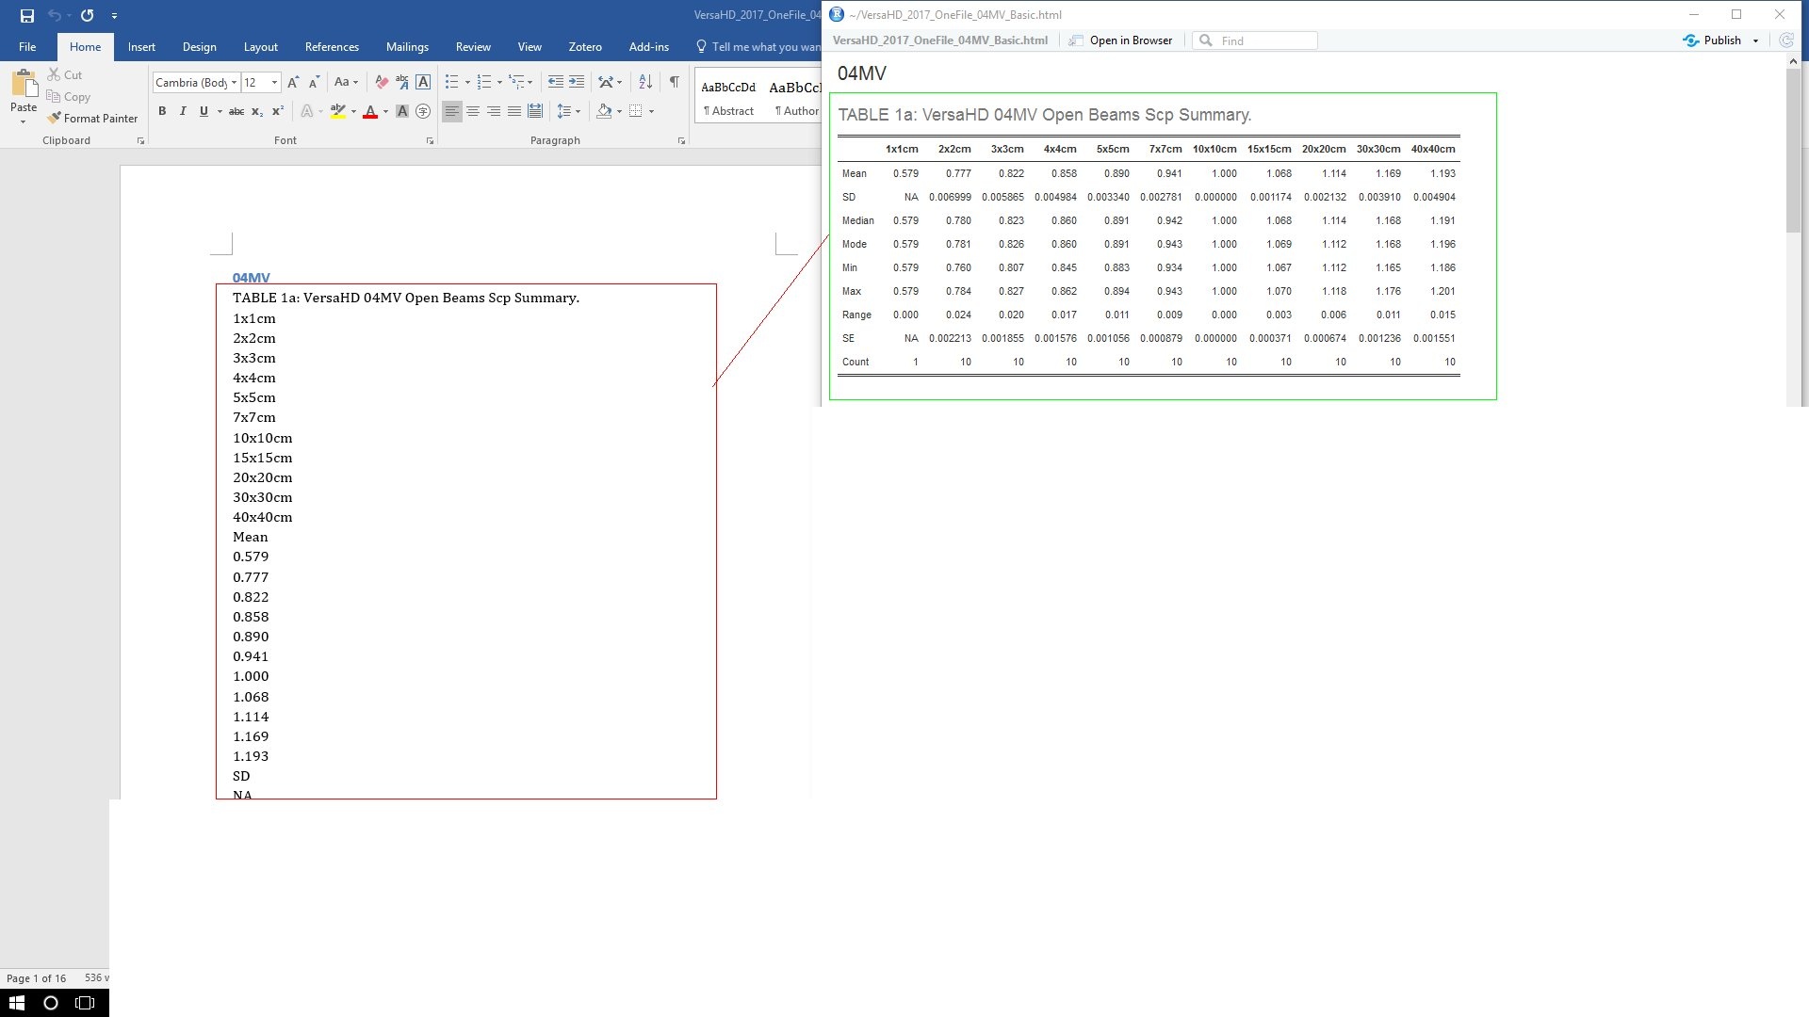Open the References ribbon tab

pos(332,47)
